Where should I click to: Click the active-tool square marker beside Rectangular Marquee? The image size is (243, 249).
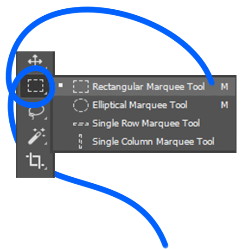tap(60, 85)
